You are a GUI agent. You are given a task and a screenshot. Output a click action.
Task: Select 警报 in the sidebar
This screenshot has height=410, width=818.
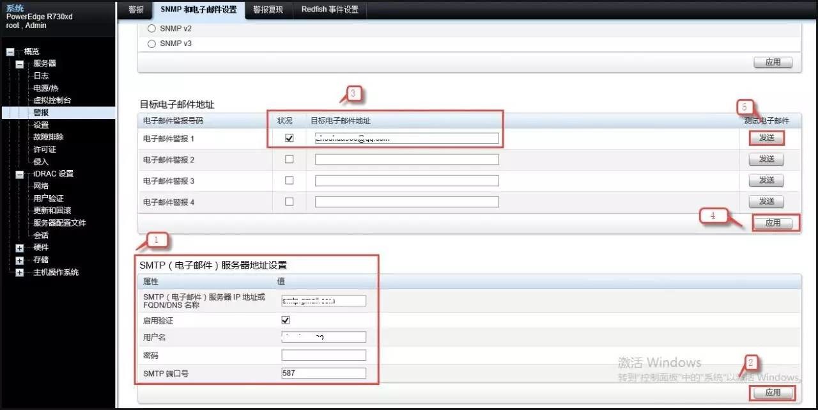pyautogui.click(x=41, y=113)
